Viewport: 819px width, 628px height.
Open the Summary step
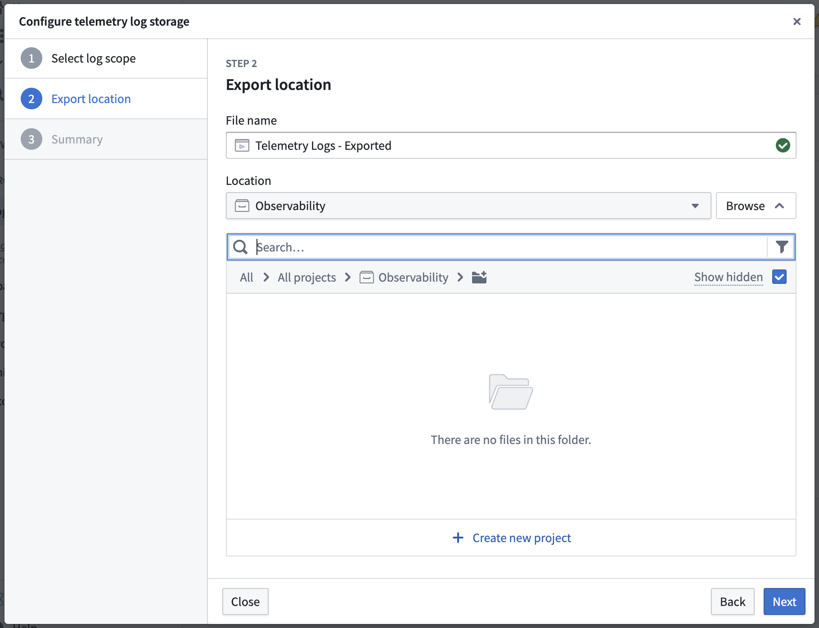coord(77,139)
